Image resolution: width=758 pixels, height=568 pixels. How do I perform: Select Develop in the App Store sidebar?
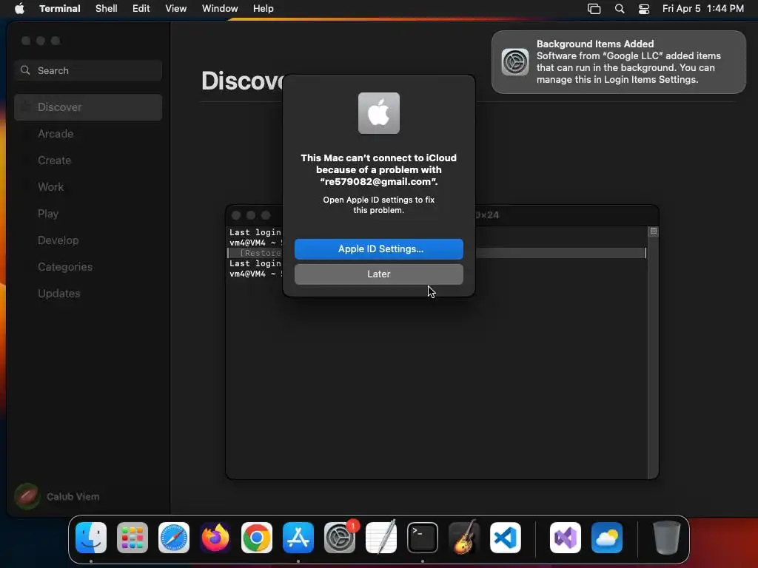click(88, 240)
